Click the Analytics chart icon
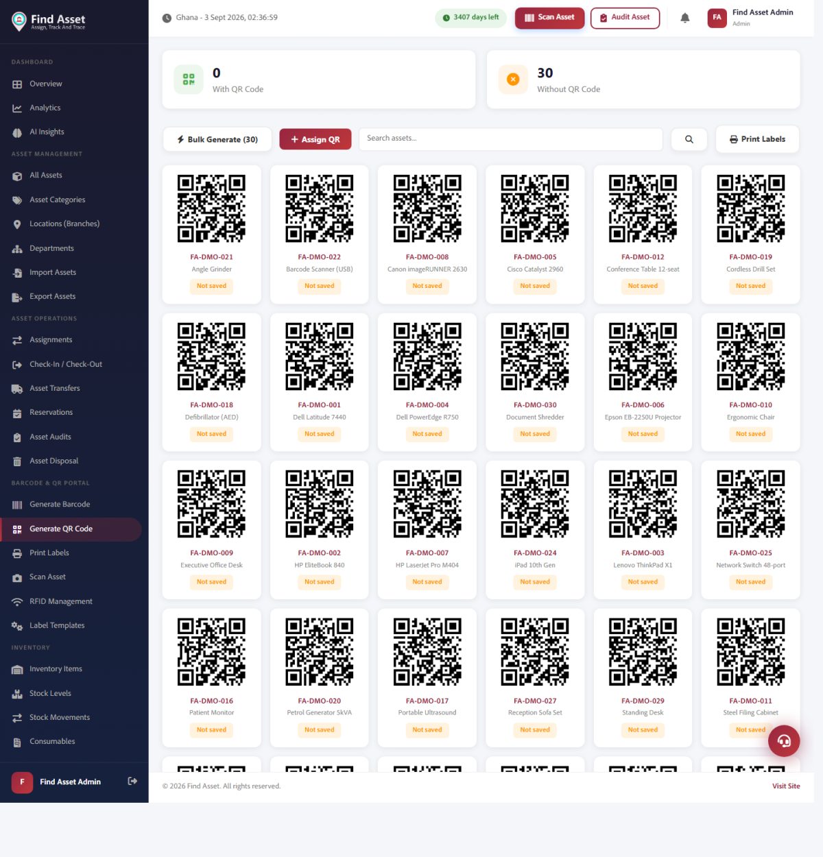The width and height of the screenshot is (823, 857). pos(17,108)
